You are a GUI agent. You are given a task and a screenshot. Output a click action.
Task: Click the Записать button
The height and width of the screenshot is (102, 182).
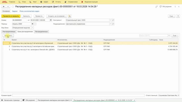[x=26, y=16]
